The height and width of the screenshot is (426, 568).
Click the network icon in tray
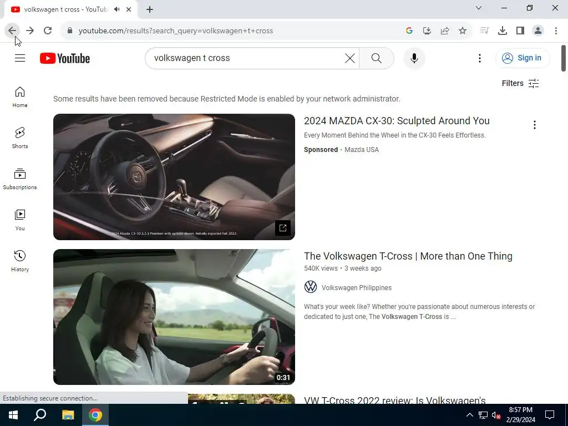(x=483, y=415)
